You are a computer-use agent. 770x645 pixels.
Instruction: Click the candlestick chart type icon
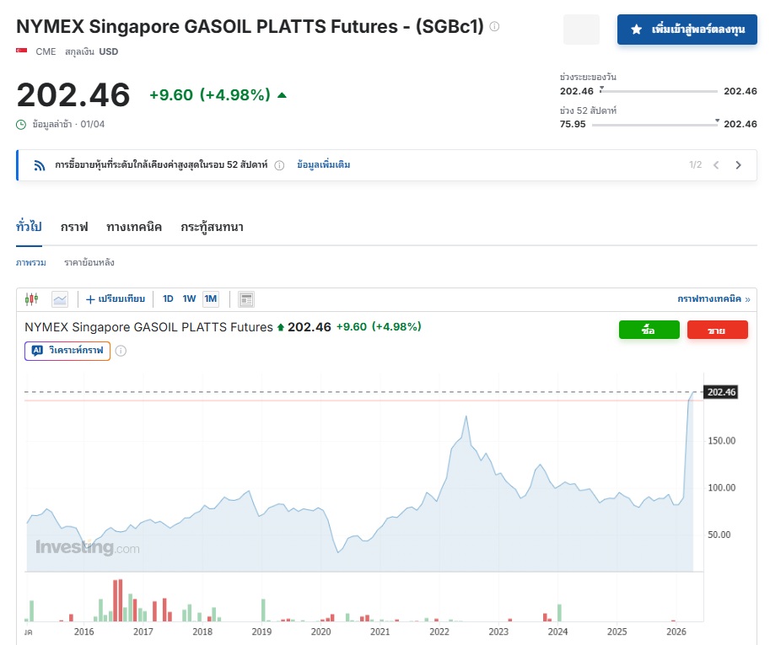click(x=32, y=298)
